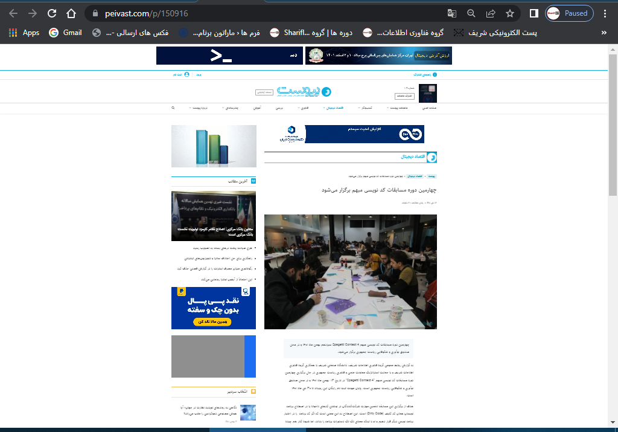The width and height of the screenshot is (618, 432).
Task: Toggle the browser side panel icon
Action: 534,13
